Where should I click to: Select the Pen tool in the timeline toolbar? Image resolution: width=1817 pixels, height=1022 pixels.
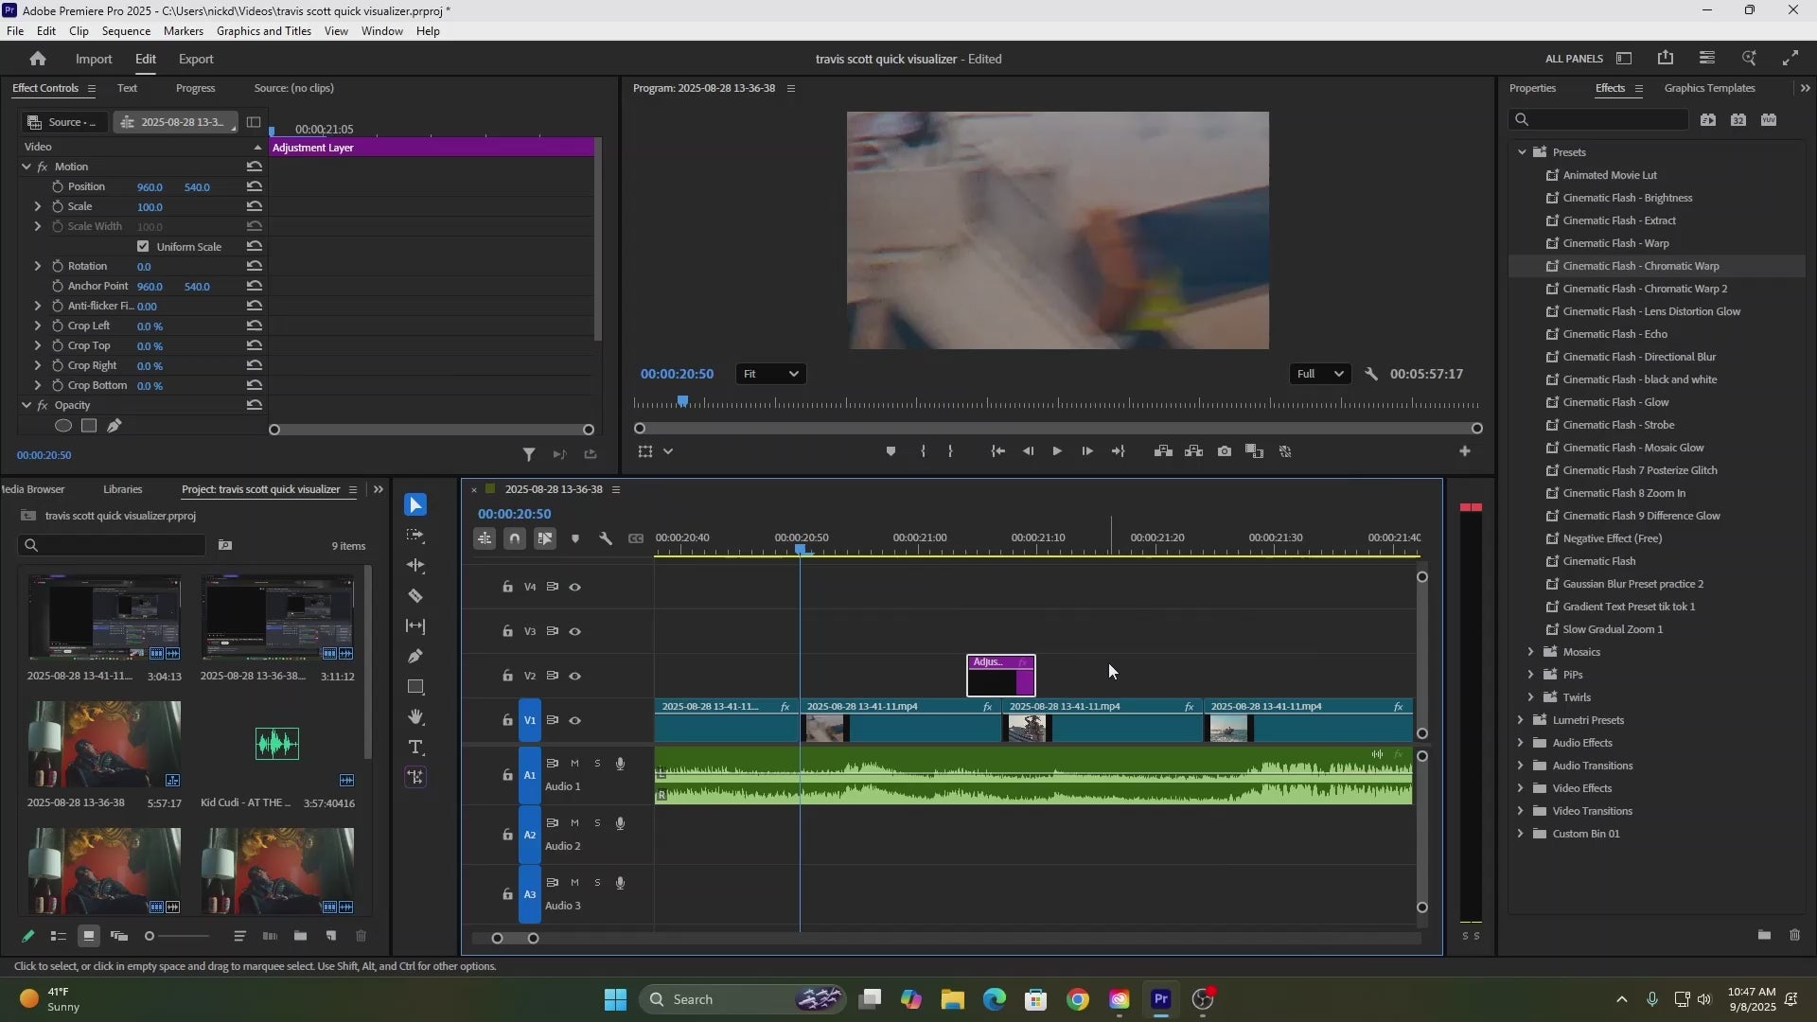click(x=415, y=657)
